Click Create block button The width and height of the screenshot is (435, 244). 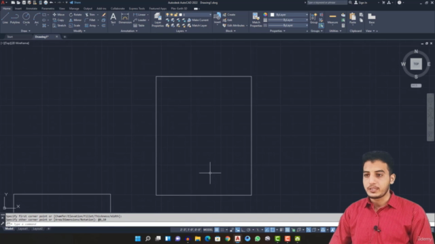[229, 15]
